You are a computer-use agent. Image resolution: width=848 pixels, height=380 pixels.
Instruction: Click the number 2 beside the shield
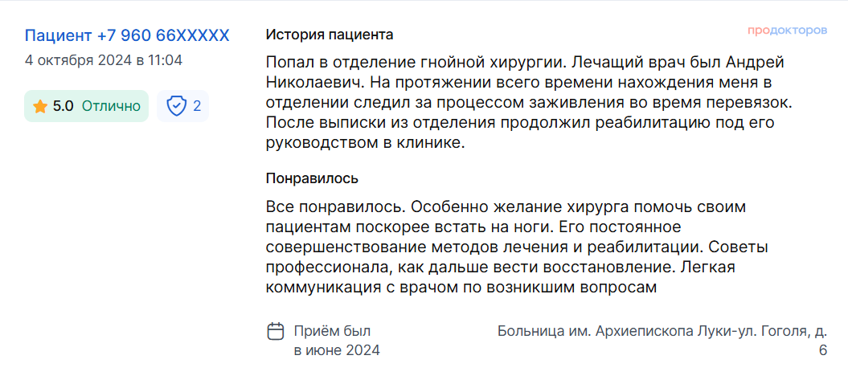coord(197,106)
